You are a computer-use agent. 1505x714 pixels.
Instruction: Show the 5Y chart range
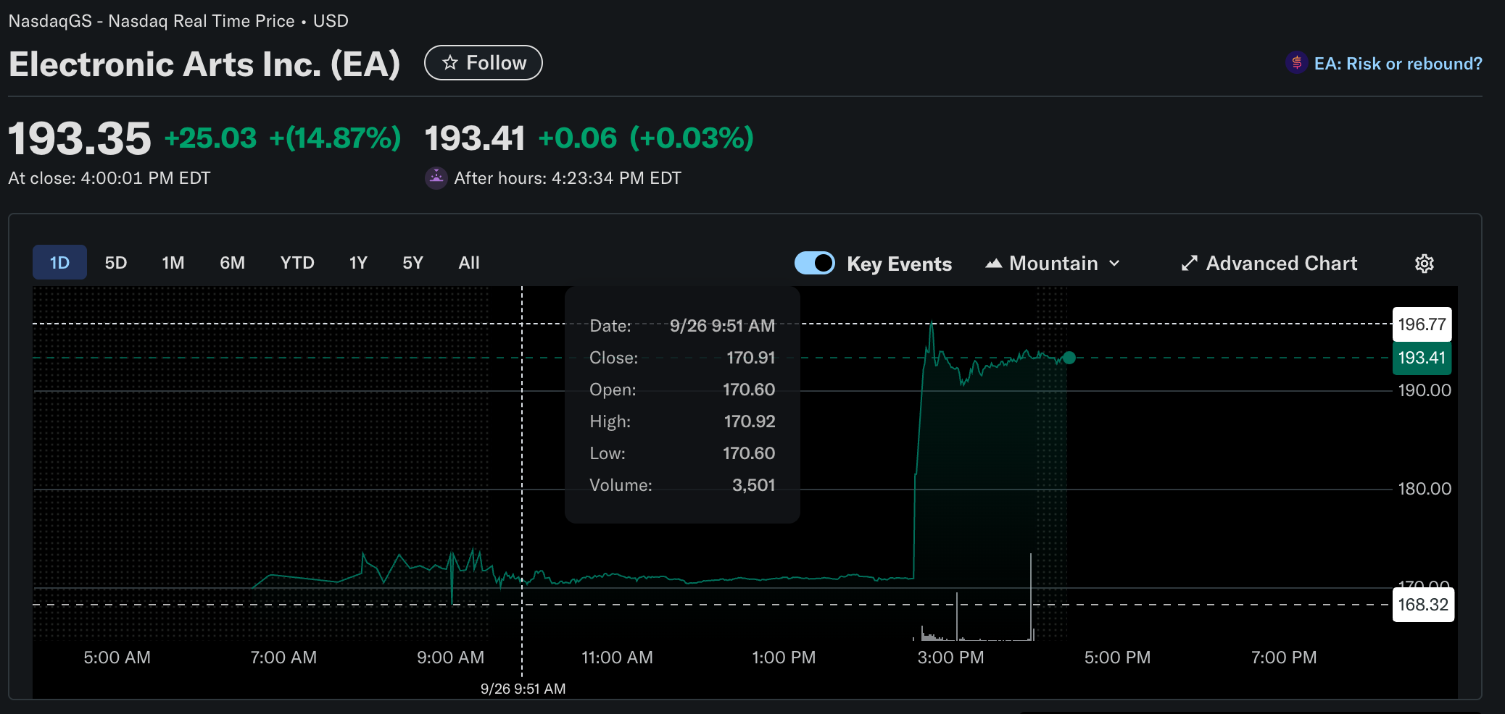(x=412, y=263)
